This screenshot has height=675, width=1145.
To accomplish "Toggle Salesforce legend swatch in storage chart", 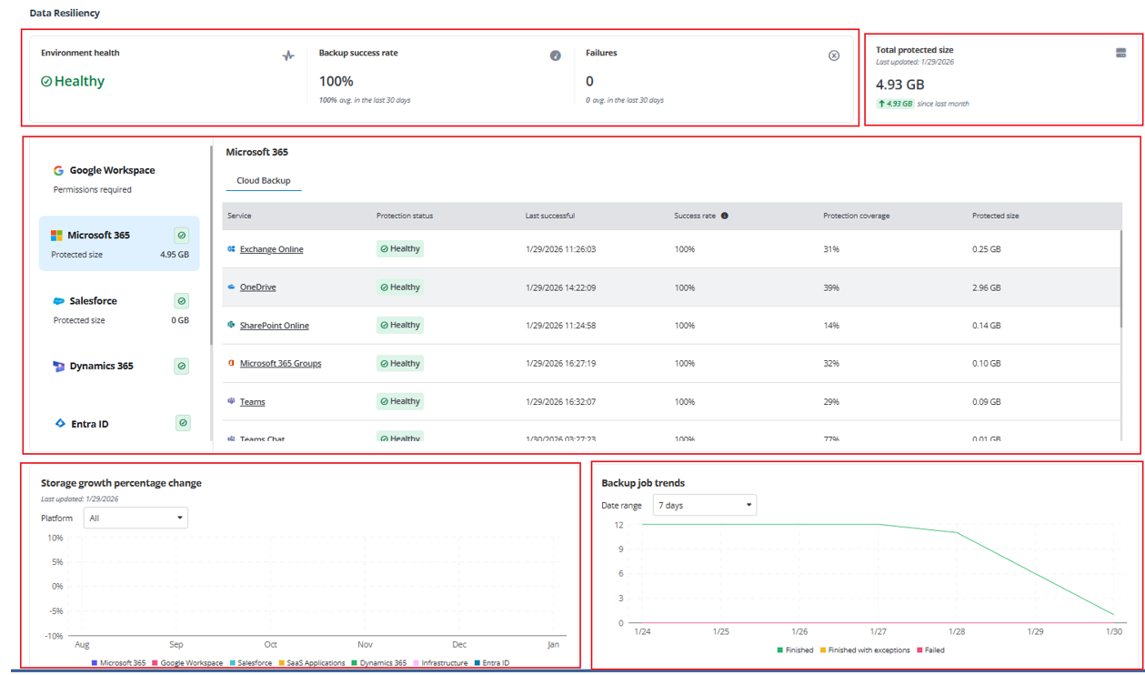I will 233,663.
